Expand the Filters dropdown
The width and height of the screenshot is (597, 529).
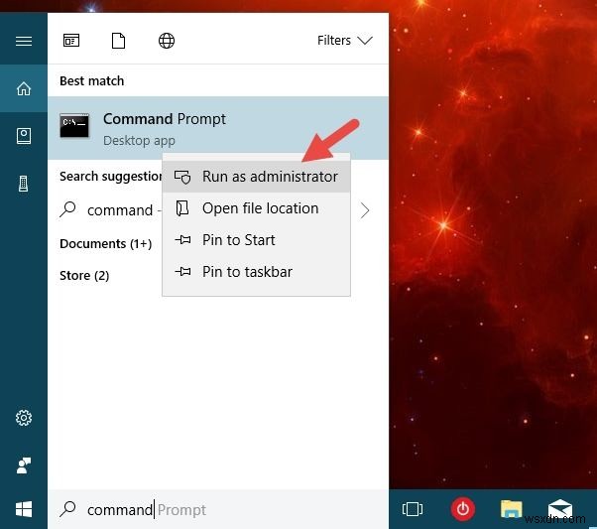344,41
